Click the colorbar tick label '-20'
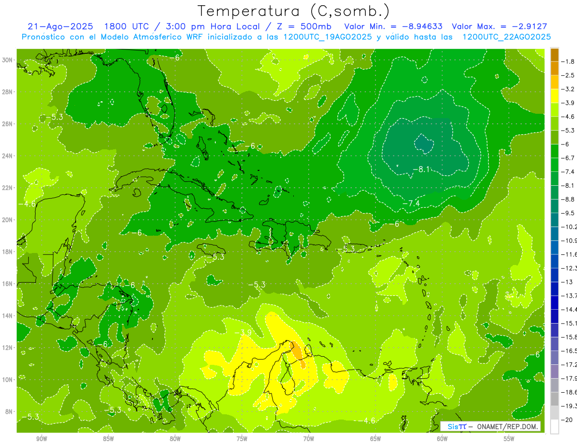Image resolution: width=577 pixels, height=445 pixels. (567, 420)
